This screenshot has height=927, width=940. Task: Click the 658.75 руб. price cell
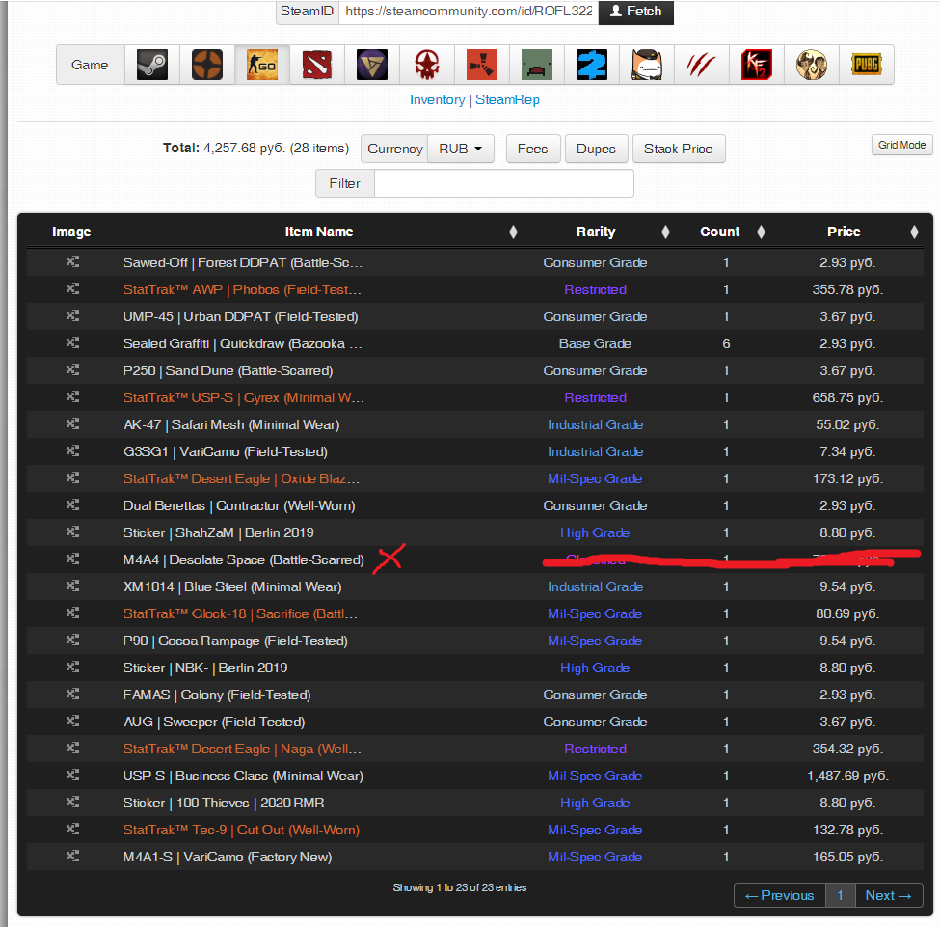coord(847,397)
